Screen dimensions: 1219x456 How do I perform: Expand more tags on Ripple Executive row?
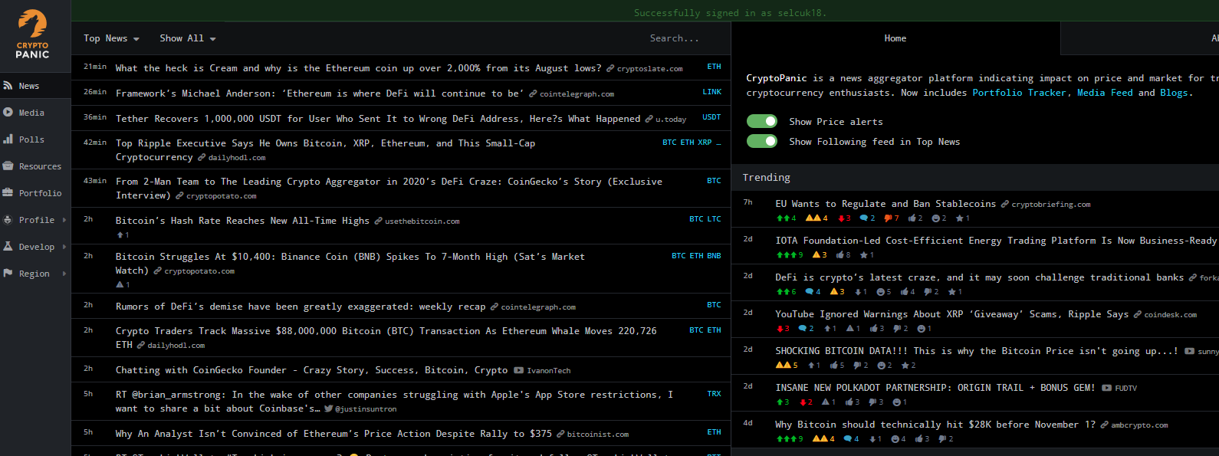coord(718,143)
